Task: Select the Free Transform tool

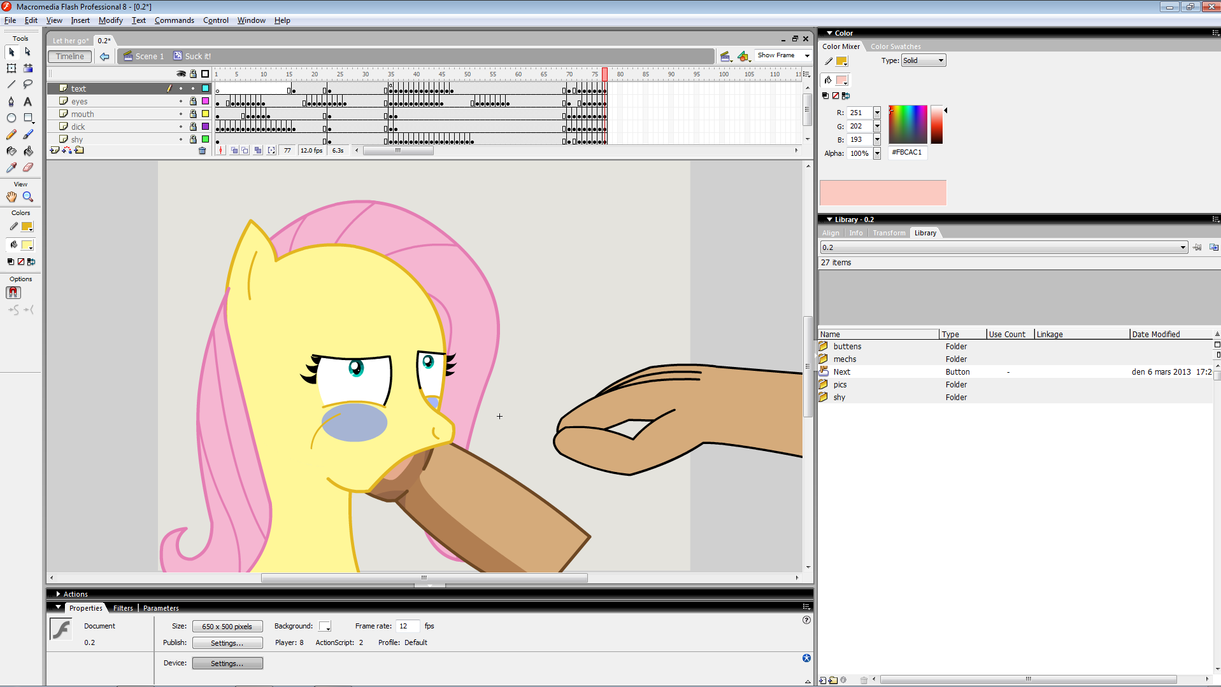Action: pos(11,68)
